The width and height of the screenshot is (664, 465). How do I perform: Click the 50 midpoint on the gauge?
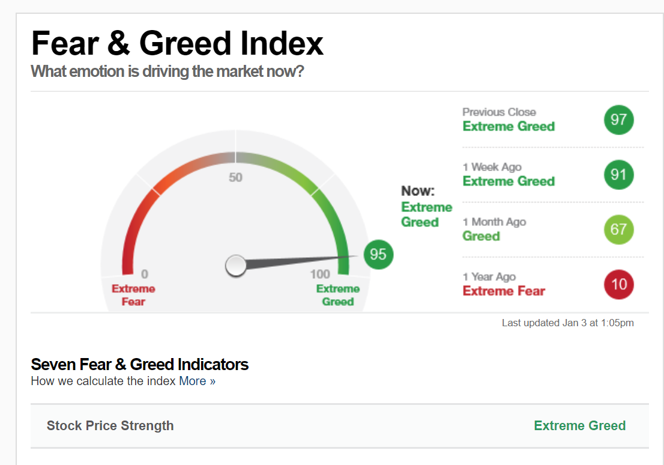click(x=236, y=177)
